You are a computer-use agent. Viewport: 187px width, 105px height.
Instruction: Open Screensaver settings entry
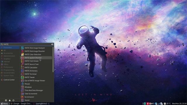tap(36, 97)
